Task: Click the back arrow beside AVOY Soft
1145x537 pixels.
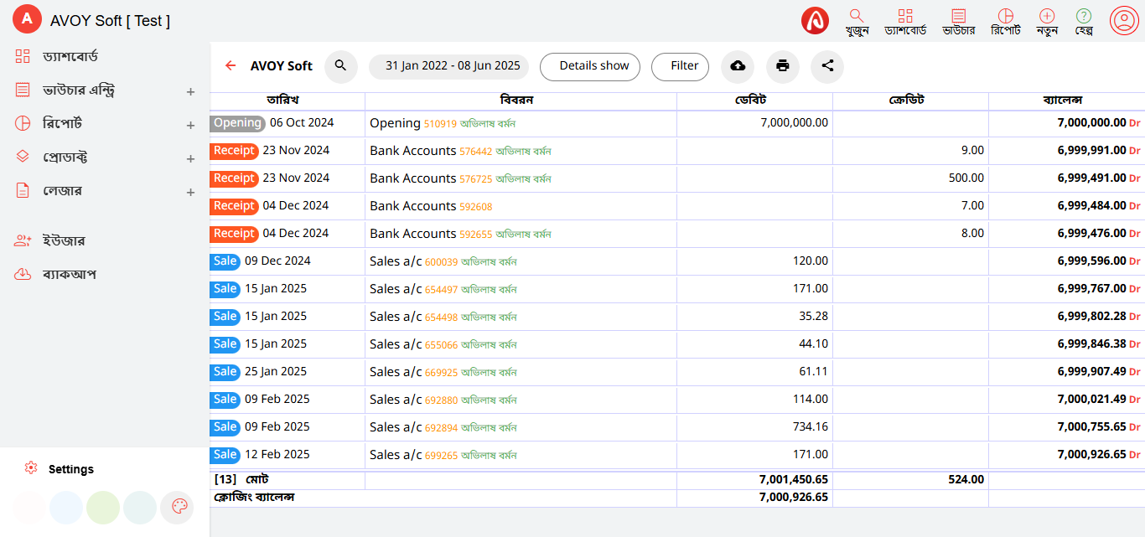Action: click(x=231, y=65)
